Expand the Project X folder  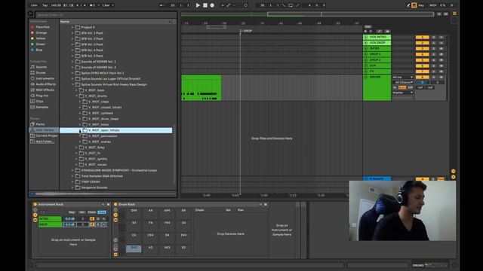[x=73, y=27]
